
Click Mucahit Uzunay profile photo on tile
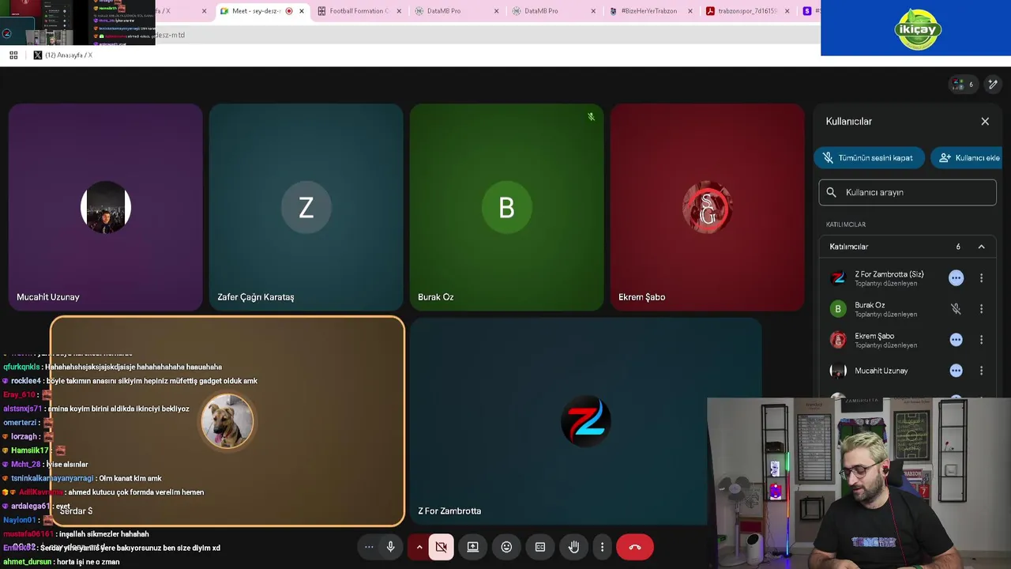coord(105,207)
